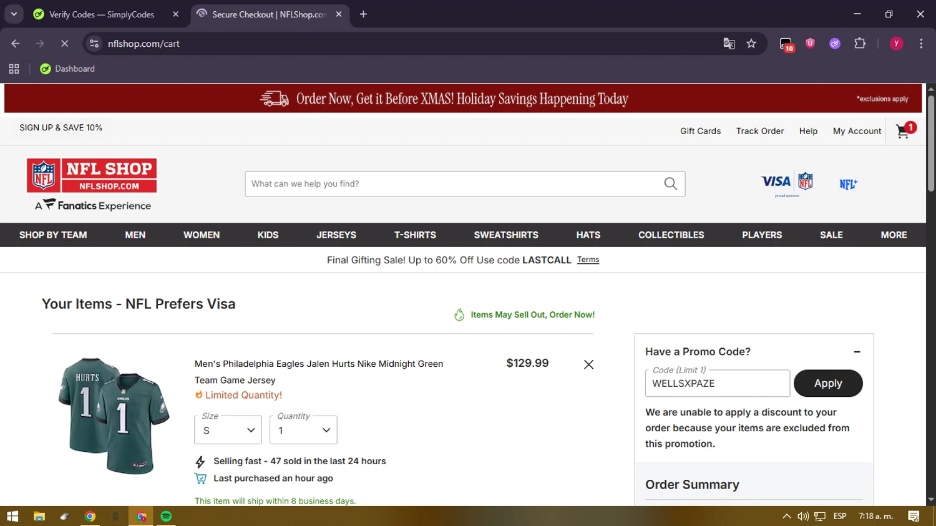Image resolution: width=936 pixels, height=526 pixels.
Task: Open the JERSEYS menu
Action: (x=336, y=235)
